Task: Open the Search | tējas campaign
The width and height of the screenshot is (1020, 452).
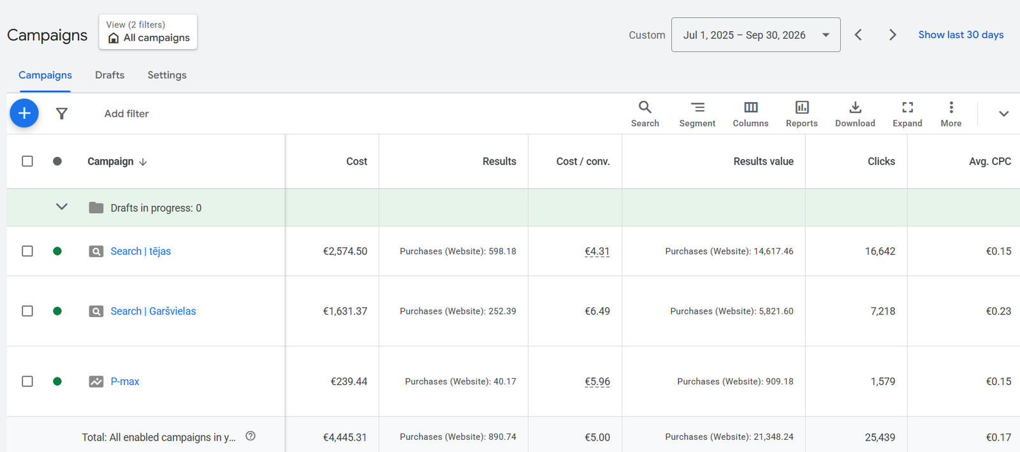Action: click(x=141, y=251)
